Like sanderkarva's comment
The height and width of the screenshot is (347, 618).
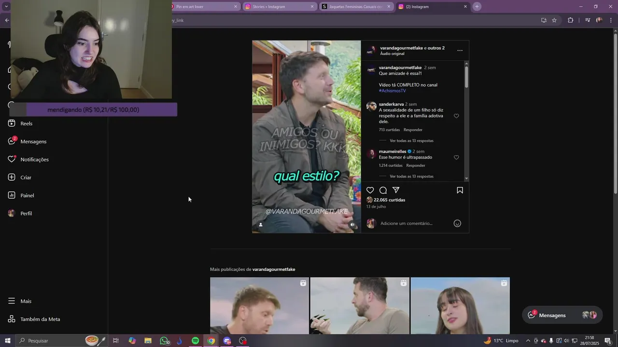456,116
